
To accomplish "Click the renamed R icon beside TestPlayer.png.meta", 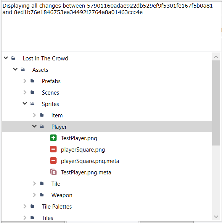I will tap(53, 172).
